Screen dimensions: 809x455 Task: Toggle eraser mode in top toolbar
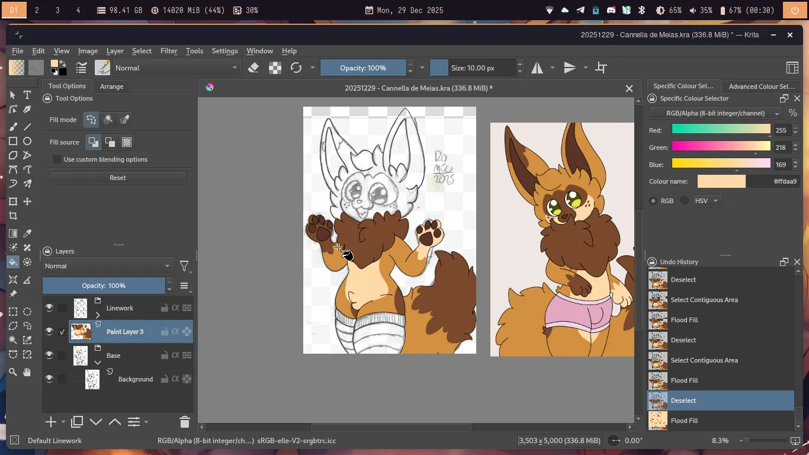[x=253, y=68]
